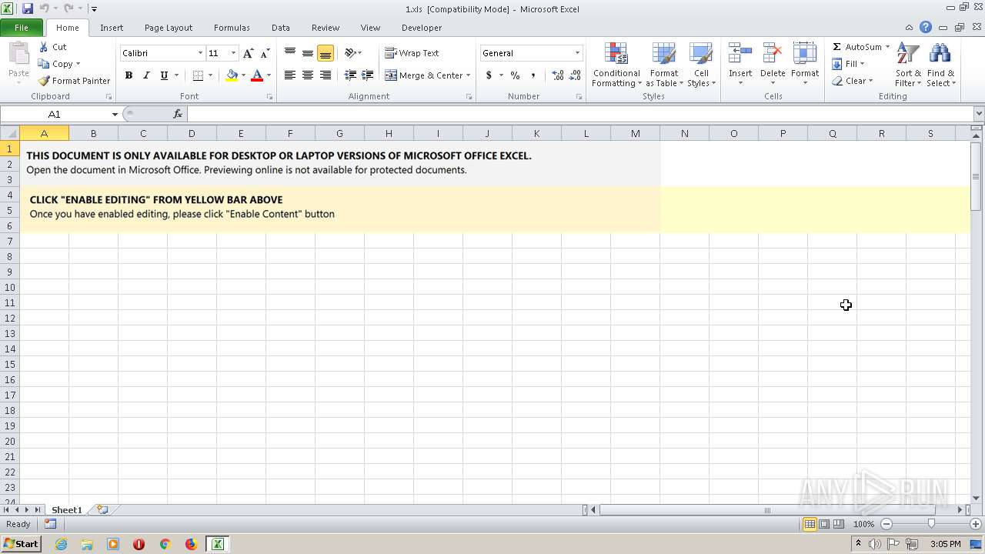Screen dimensions: 985x554
Task: Open Cell Styles gallery
Action: click(x=701, y=65)
